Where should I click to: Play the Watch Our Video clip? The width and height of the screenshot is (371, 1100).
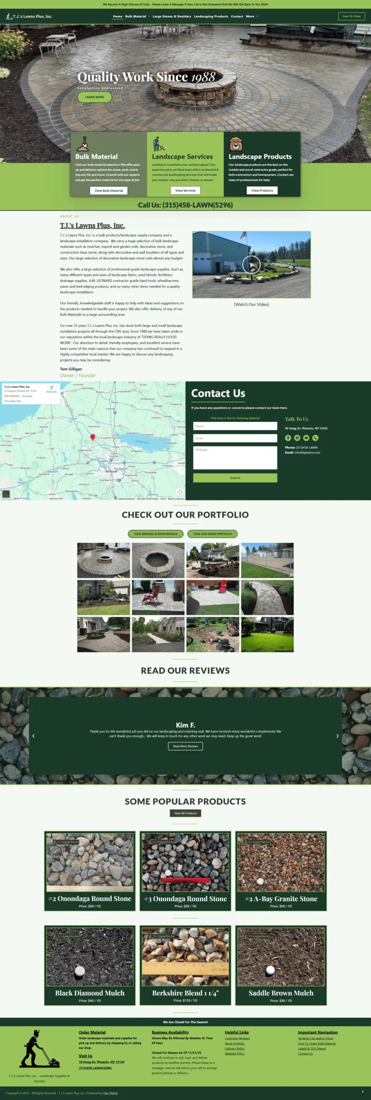click(251, 265)
